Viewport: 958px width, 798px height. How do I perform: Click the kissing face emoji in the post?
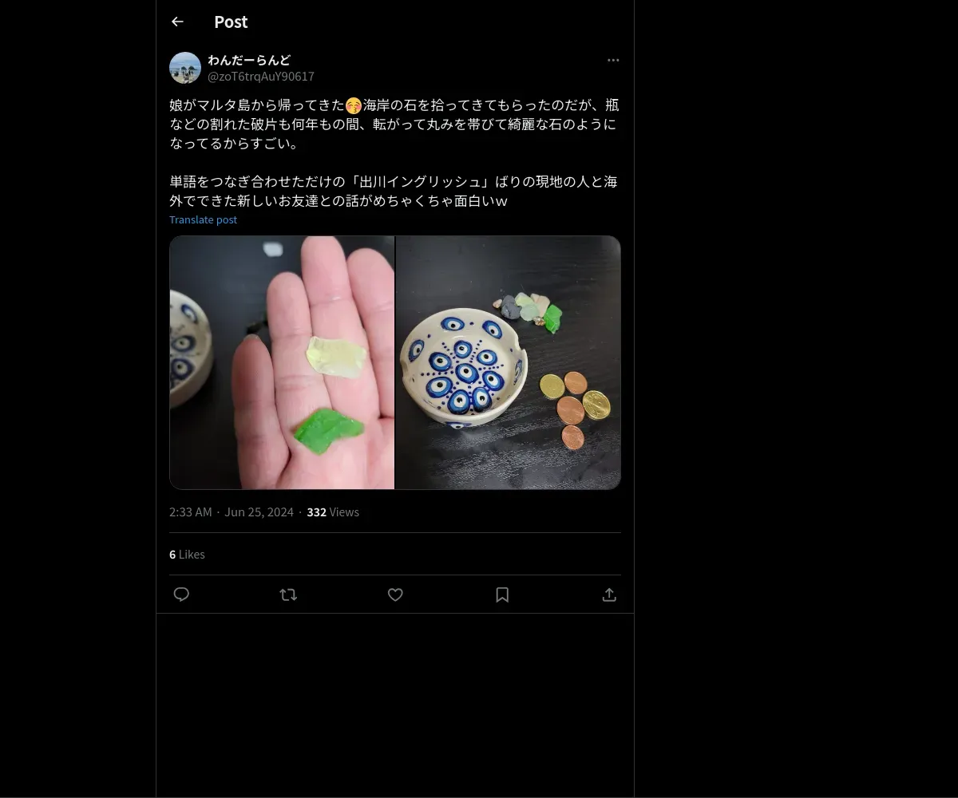[354, 105]
